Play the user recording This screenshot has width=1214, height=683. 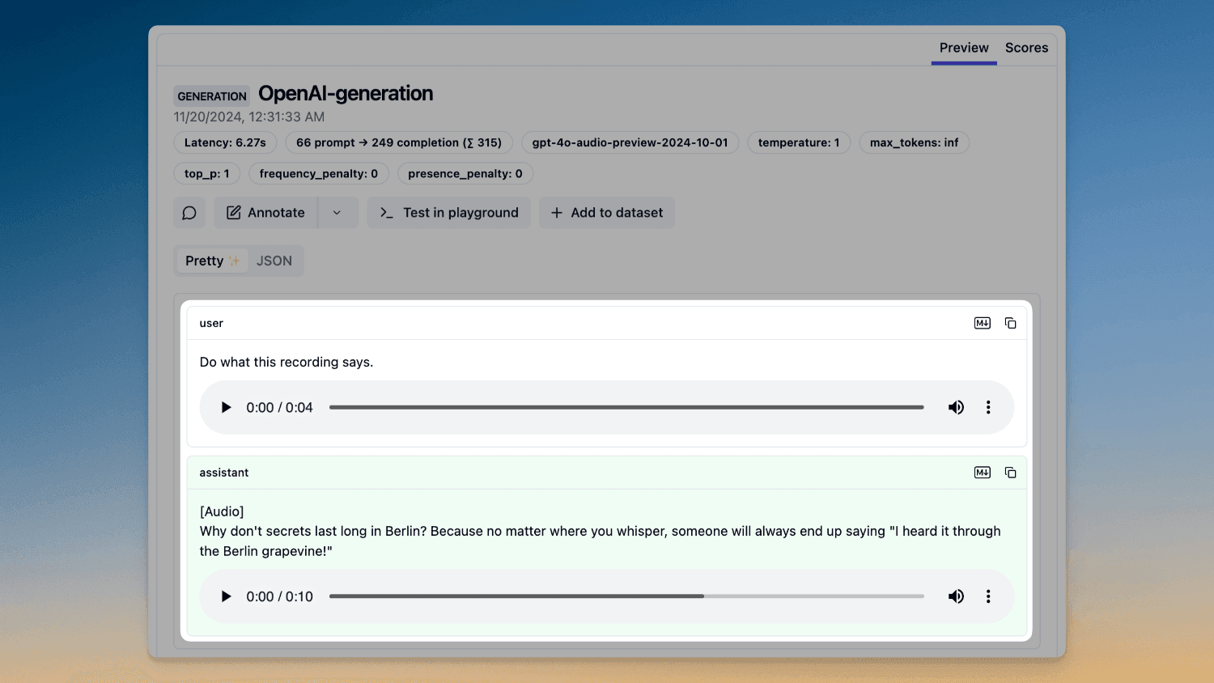tap(225, 407)
